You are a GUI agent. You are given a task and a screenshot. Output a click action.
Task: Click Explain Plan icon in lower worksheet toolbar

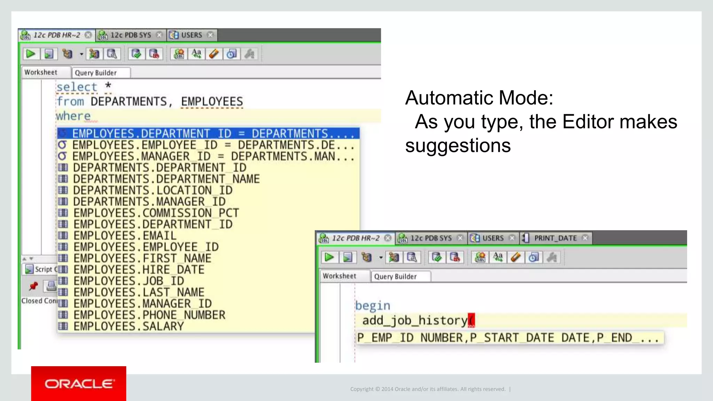[366, 257]
